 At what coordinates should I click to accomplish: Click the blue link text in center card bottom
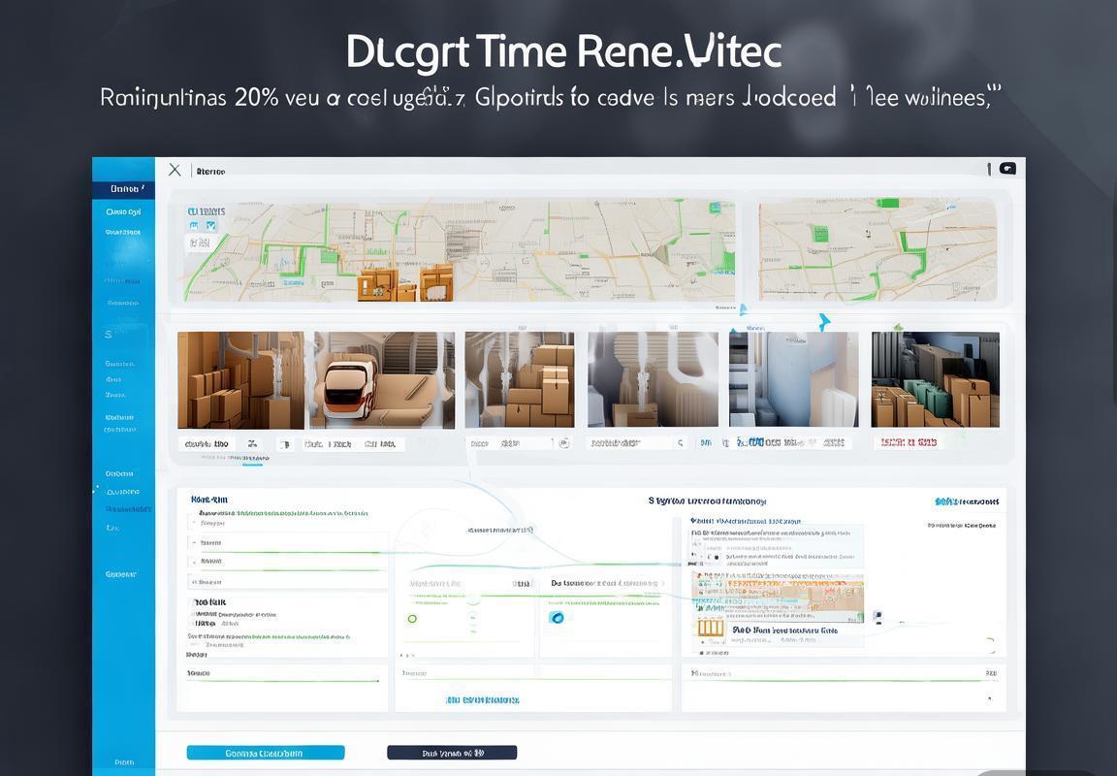coord(482,699)
